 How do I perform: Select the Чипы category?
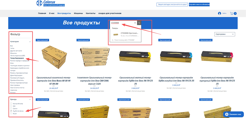point(12,48)
